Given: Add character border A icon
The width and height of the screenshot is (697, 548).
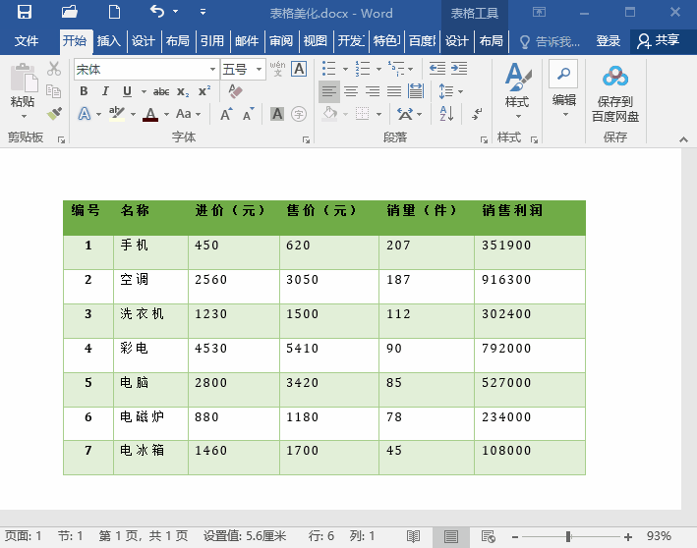Looking at the screenshot, I should click(299, 69).
